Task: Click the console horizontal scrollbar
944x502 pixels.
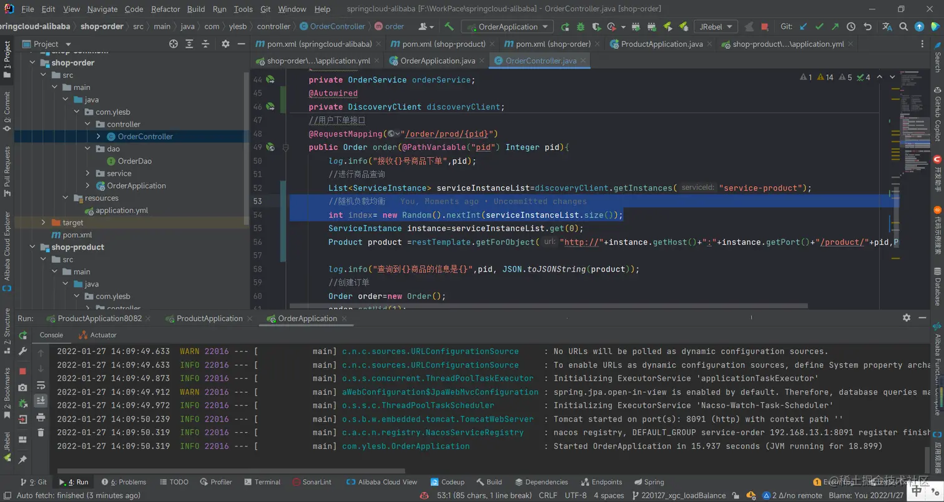Action: (x=231, y=471)
